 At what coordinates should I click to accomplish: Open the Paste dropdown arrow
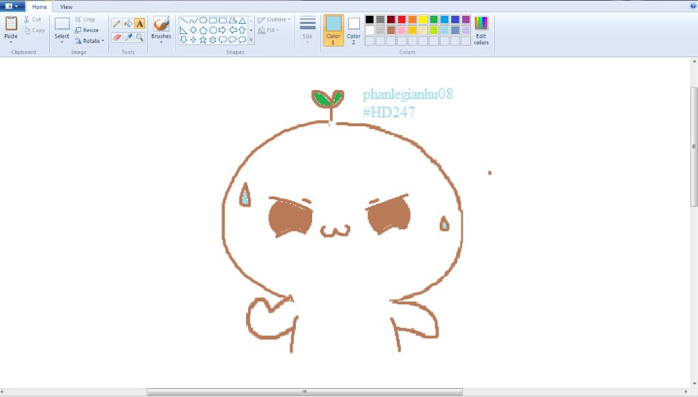click(x=11, y=42)
